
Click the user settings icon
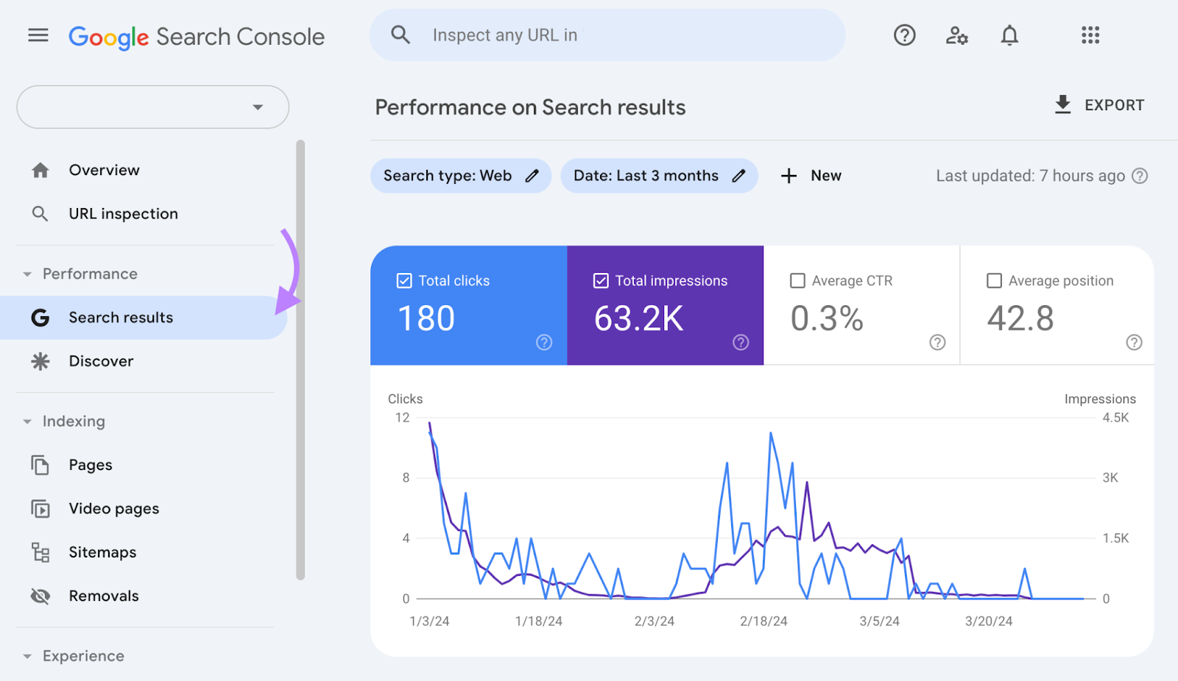pyautogui.click(x=956, y=35)
